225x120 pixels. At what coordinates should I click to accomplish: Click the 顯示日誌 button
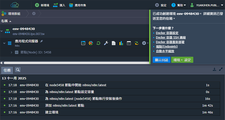161,60
